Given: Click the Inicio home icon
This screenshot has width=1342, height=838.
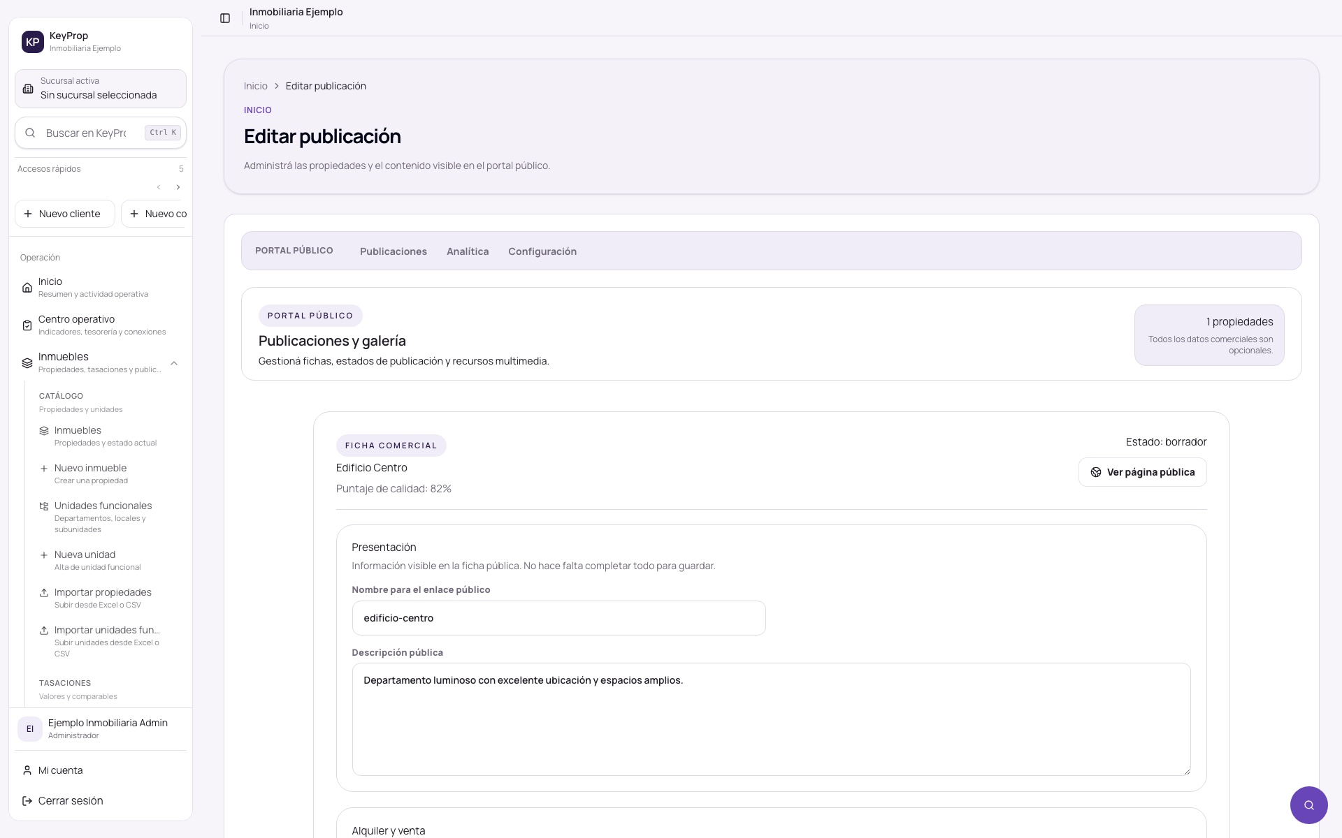Looking at the screenshot, I should 27,288.
